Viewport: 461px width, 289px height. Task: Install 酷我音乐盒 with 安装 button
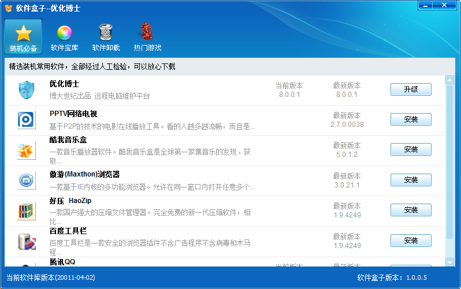[411, 149]
